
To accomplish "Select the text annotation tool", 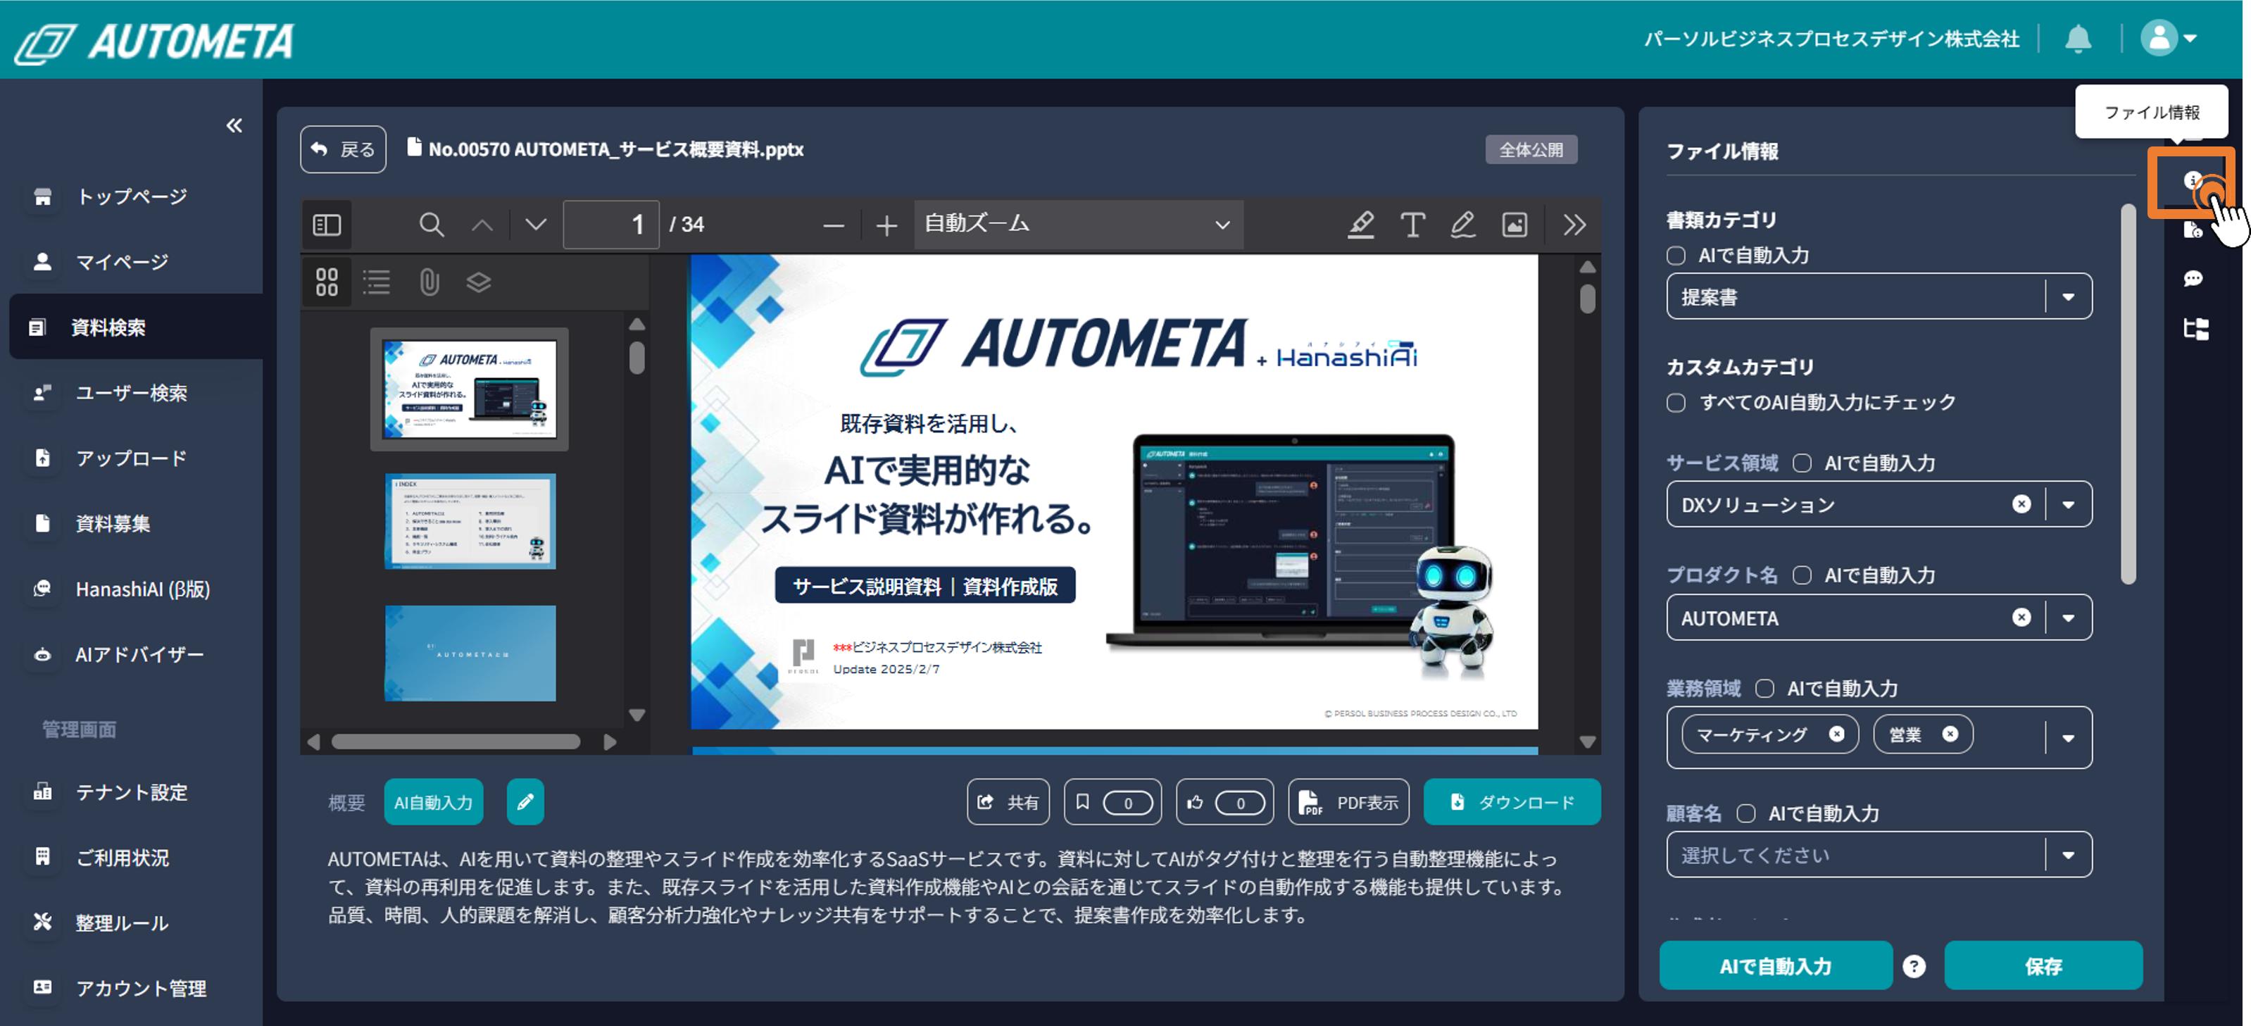I will click(x=1412, y=225).
